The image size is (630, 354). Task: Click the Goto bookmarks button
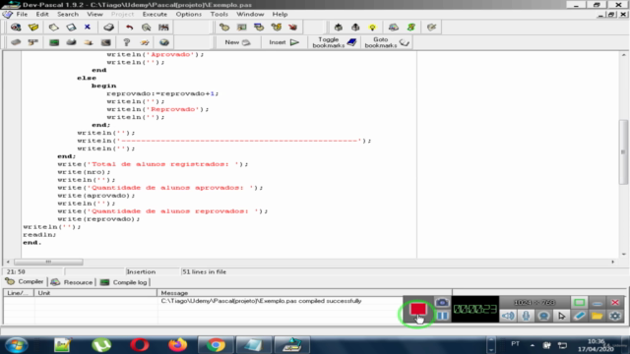pyautogui.click(x=387, y=42)
